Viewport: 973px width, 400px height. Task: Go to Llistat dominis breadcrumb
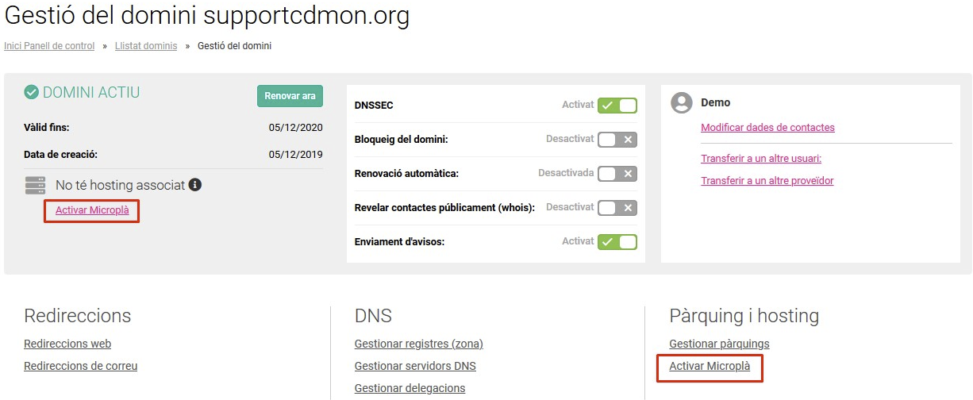click(x=146, y=46)
